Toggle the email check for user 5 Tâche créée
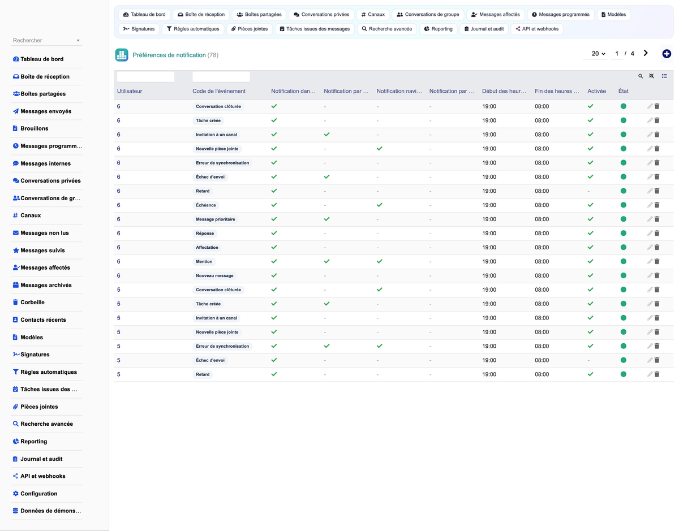 tap(326, 304)
